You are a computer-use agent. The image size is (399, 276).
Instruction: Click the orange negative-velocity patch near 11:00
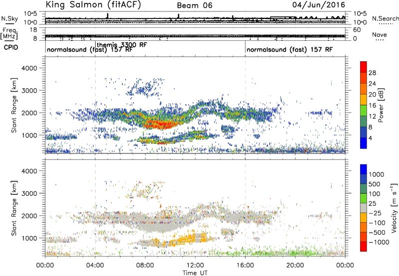click(187, 240)
